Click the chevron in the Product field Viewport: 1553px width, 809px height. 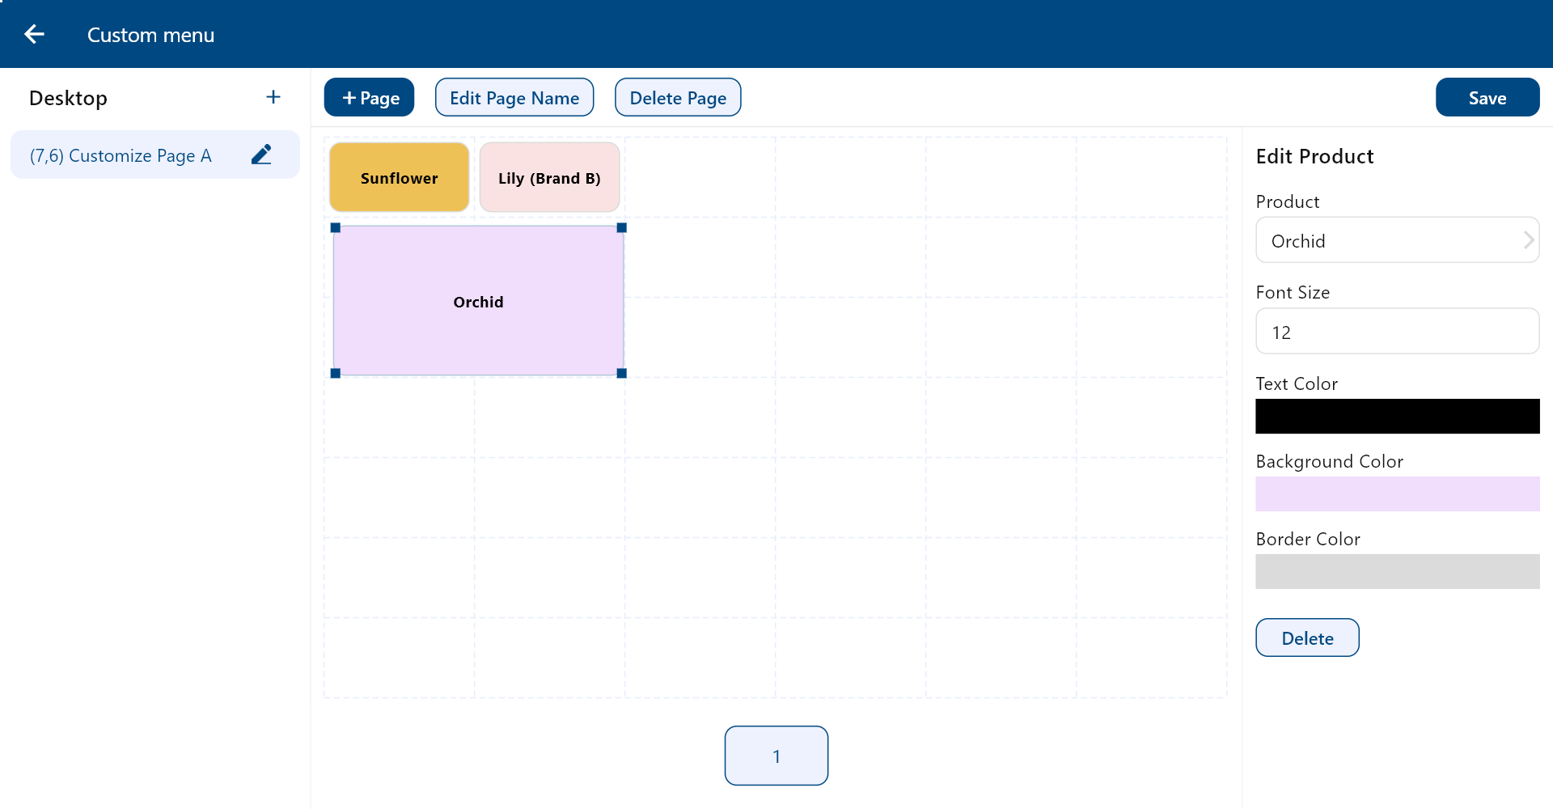coord(1528,240)
